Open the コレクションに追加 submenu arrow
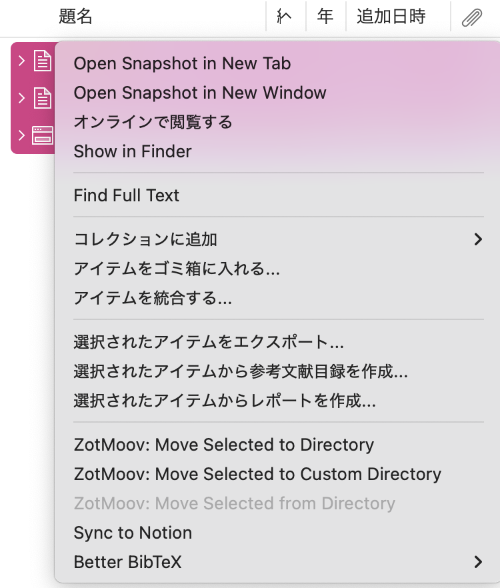This screenshot has width=500, height=588. pos(477,239)
